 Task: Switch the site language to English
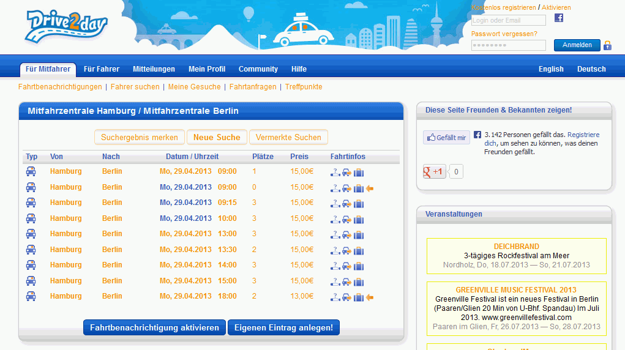[x=551, y=69]
